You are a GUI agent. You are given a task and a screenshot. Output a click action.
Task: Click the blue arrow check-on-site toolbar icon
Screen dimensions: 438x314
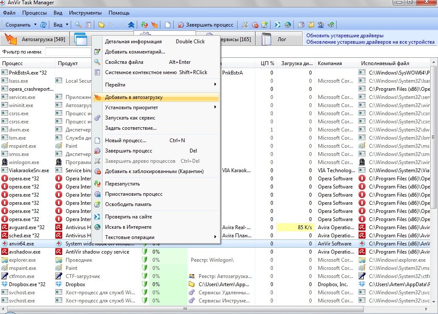coord(278,25)
